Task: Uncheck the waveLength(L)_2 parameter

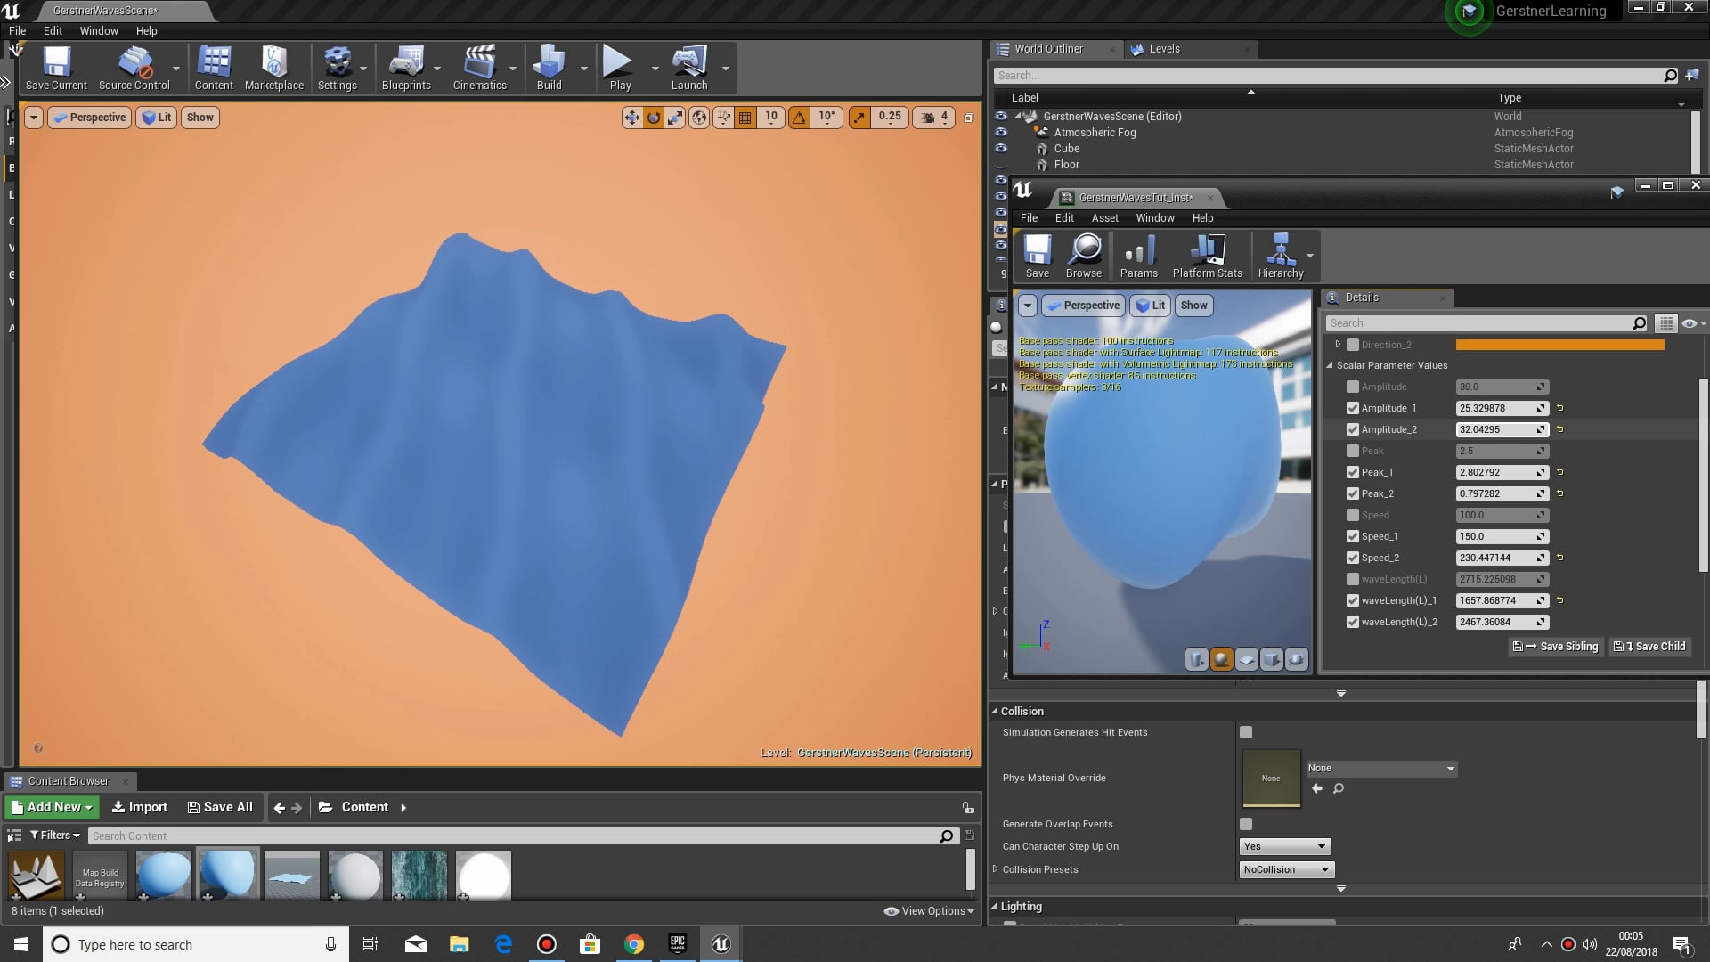Action: [x=1353, y=622]
